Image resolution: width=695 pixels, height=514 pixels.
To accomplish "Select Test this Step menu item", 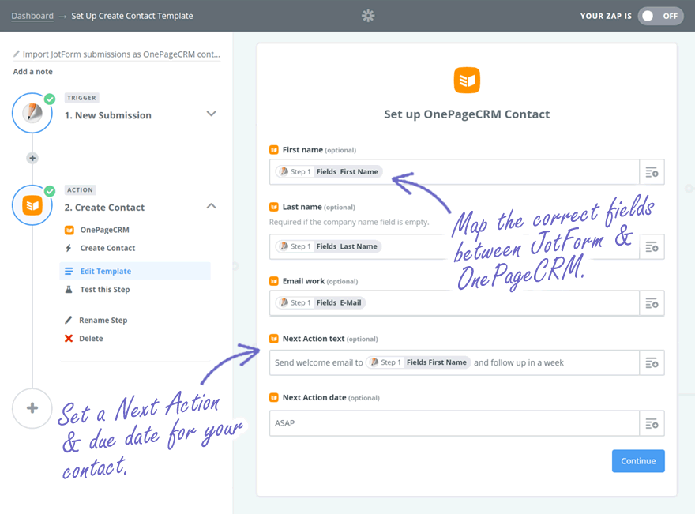I will click(105, 289).
